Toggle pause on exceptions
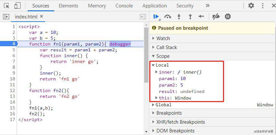 click(x=228, y=17)
